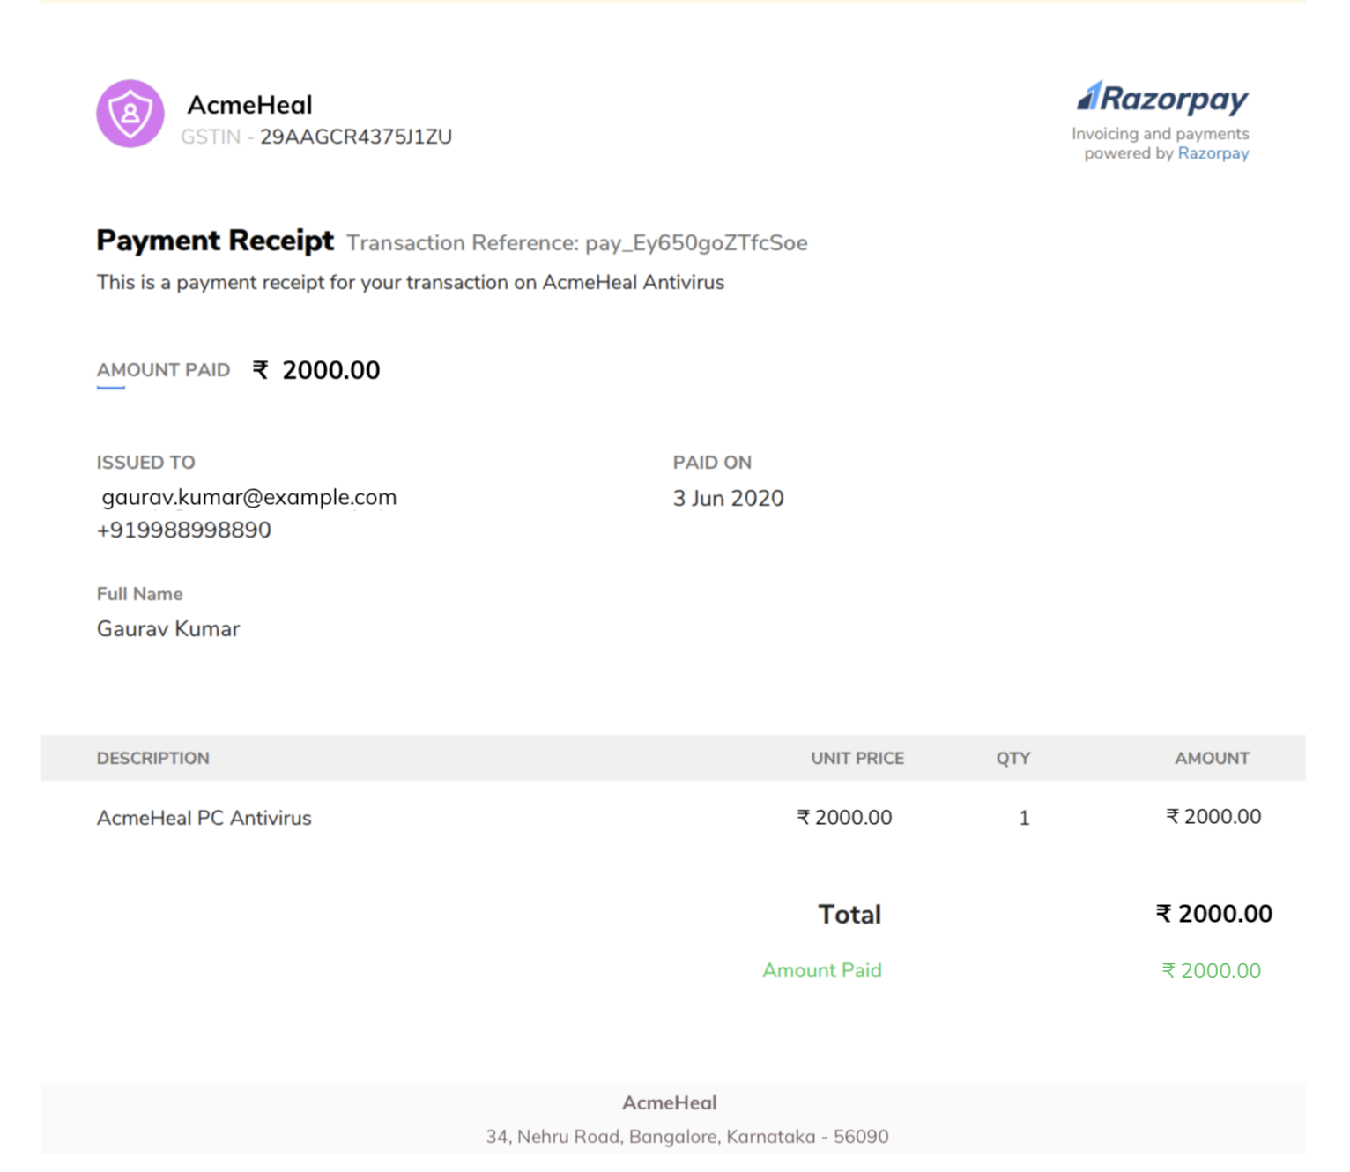Click the paid on date 3 Jun 2020

(729, 499)
